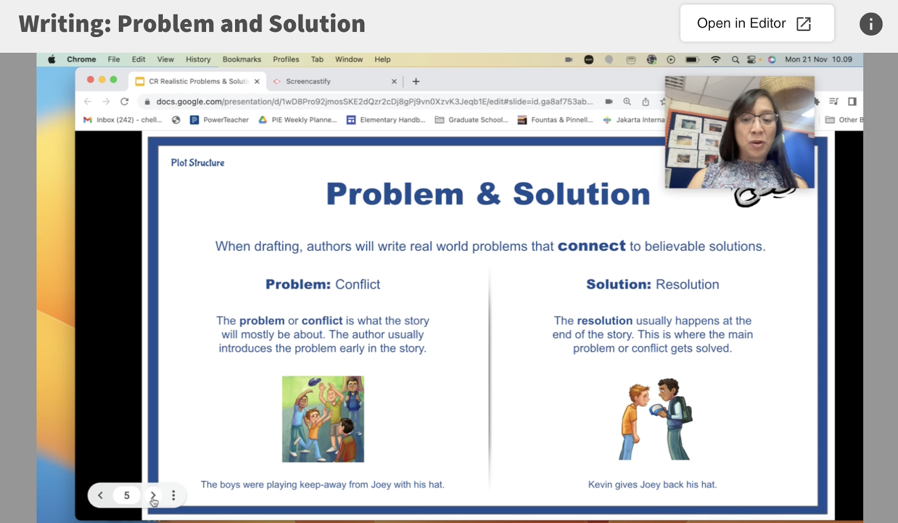Image resolution: width=898 pixels, height=523 pixels.
Task: Open Spotlight search in the menu bar
Action: [735, 59]
